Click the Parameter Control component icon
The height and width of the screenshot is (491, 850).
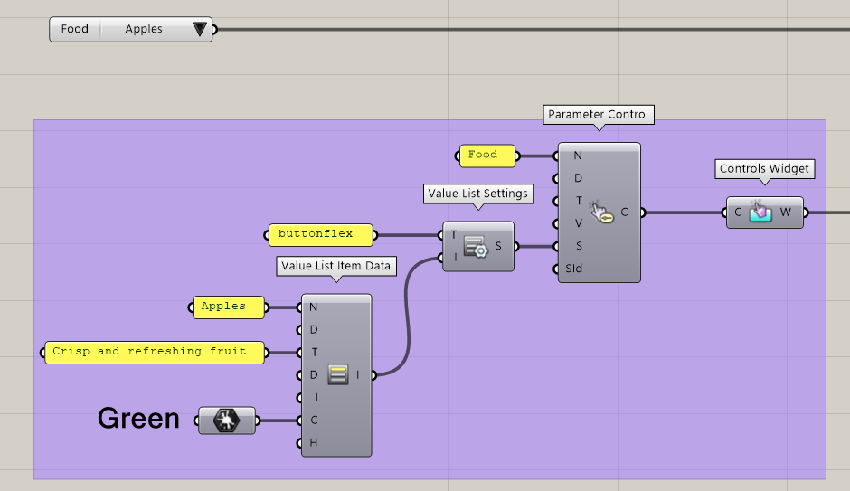(x=601, y=212)
